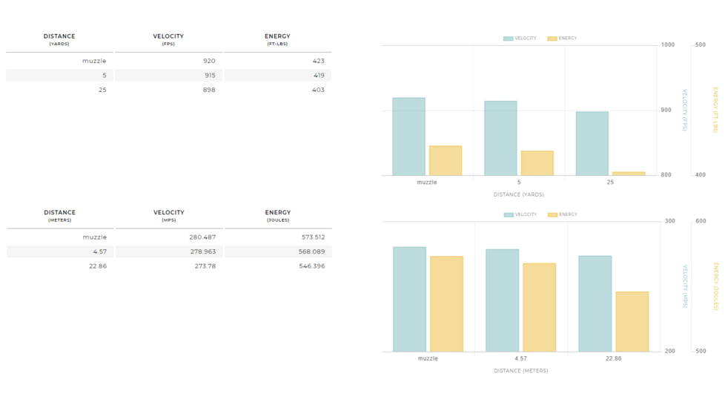
Task: Click the Energy (FT-LBS) column header
Action: point(277,39)
